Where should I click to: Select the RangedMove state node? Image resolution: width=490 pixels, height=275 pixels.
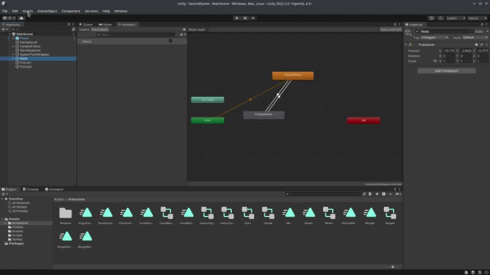(x=293, y=75)
